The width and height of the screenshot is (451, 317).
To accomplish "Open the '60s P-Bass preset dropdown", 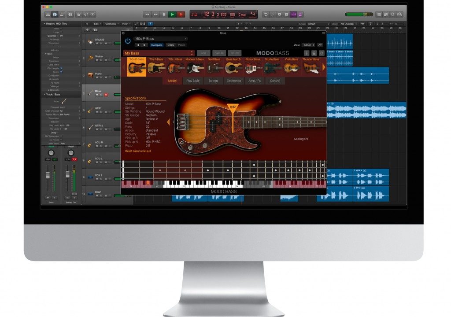I will [x=161, y=39].
